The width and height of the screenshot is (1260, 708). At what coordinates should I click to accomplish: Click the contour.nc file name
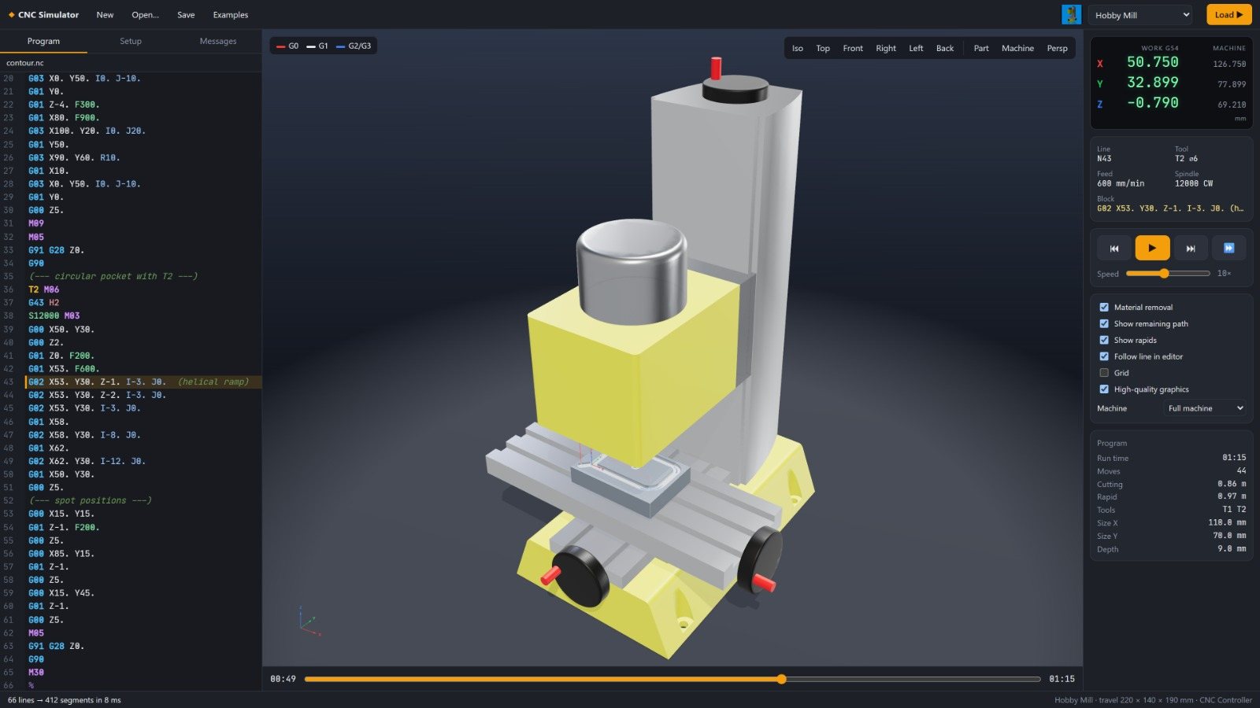(x=25, y=63)
